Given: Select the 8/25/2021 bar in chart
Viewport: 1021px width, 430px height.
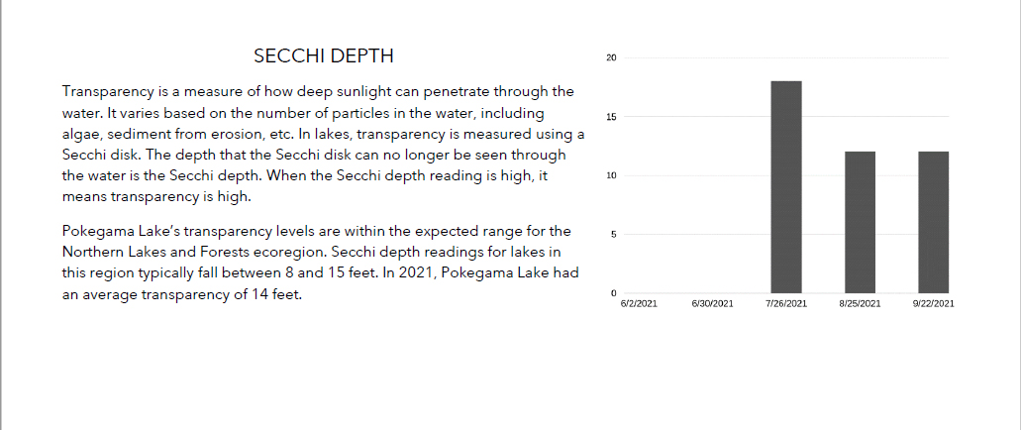Looking at the screenshot, I should (861, 222).
